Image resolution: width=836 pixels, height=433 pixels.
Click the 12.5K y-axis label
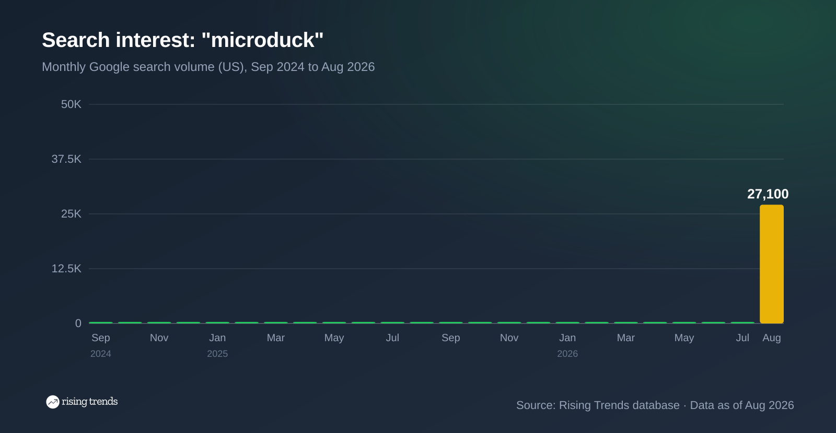coord(66,269)
